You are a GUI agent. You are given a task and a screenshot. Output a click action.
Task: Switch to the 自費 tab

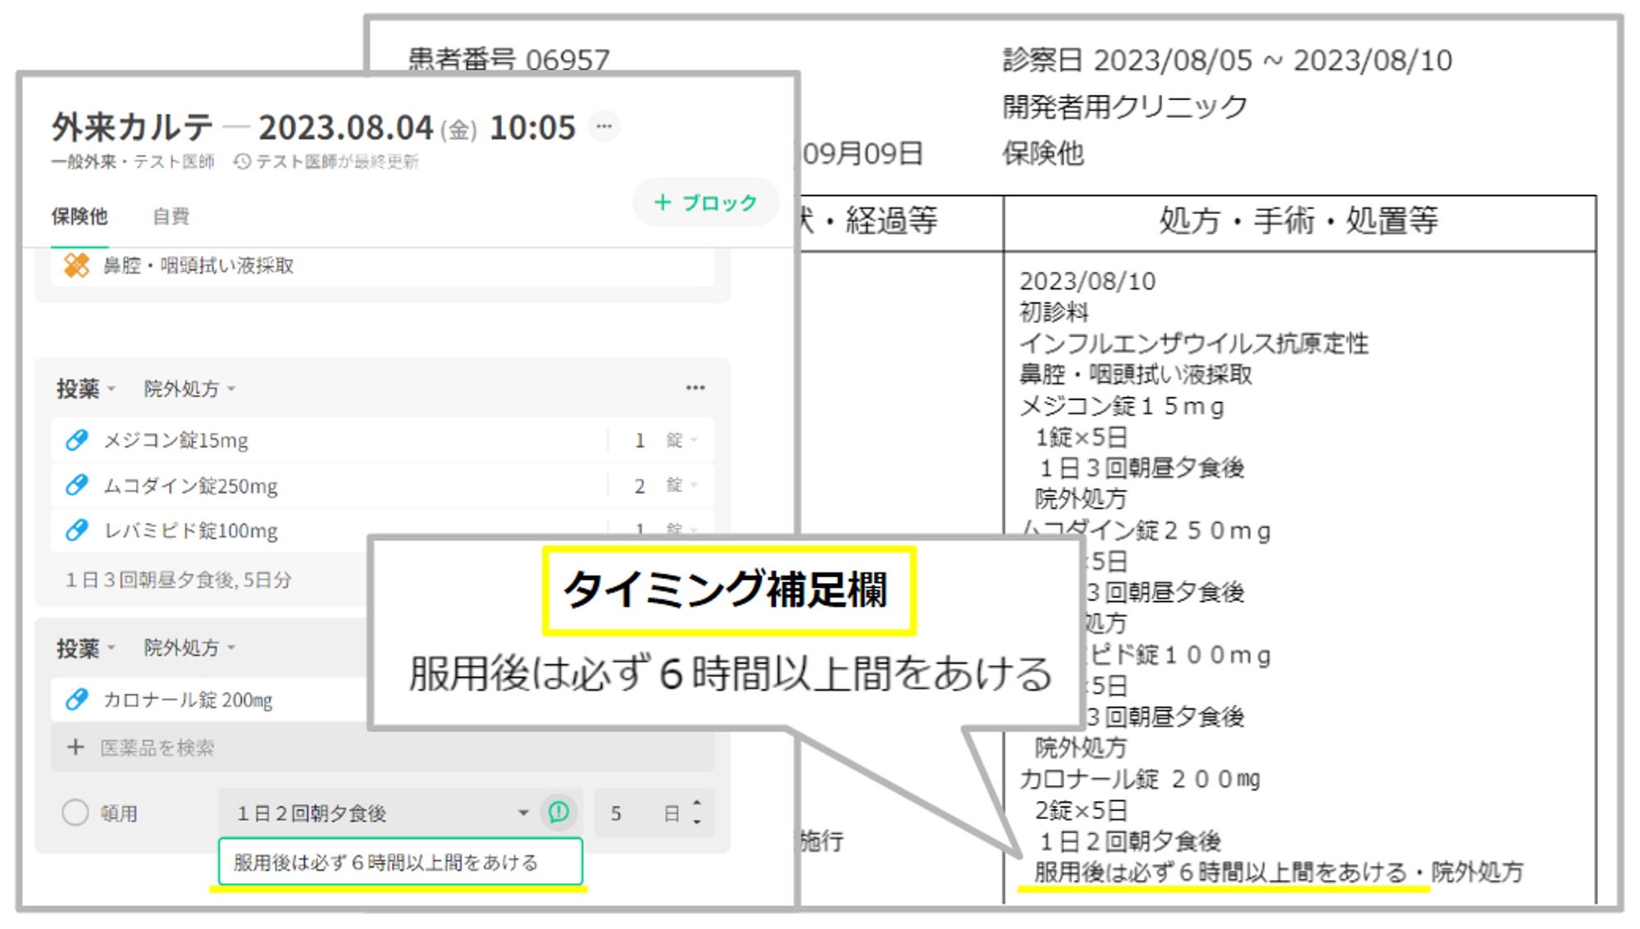point(171,216)
